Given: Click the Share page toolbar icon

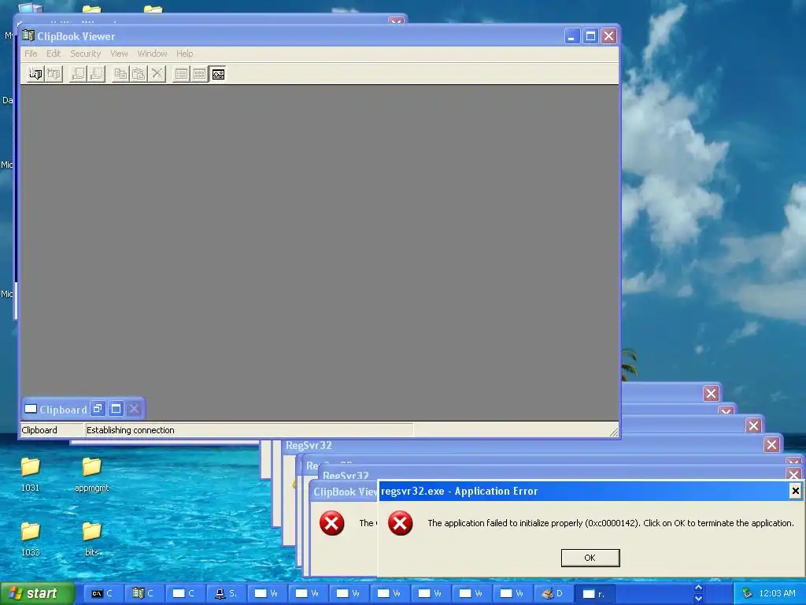Looking at the screenshot, I should tap(78, 74).
